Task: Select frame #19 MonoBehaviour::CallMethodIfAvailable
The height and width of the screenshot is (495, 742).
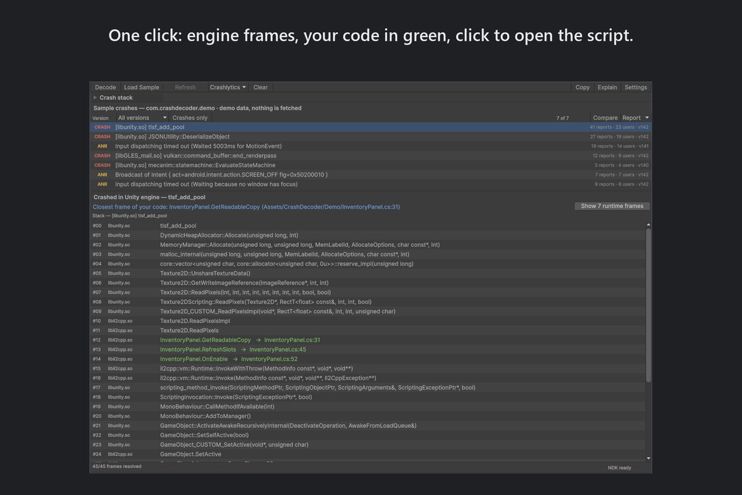Action: point(368,407)
